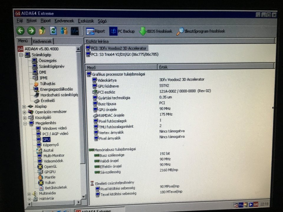Click BIOS frissítések toolbar button
The width and height of the screenshot is (283, 212).
click(156, 31)
